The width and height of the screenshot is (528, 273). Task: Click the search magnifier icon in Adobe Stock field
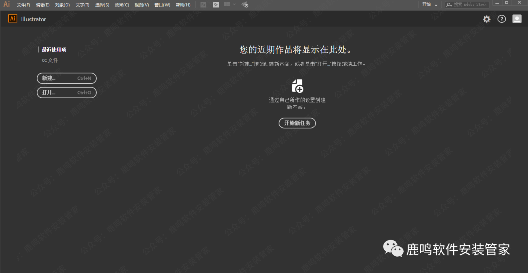tap(449, 5)
